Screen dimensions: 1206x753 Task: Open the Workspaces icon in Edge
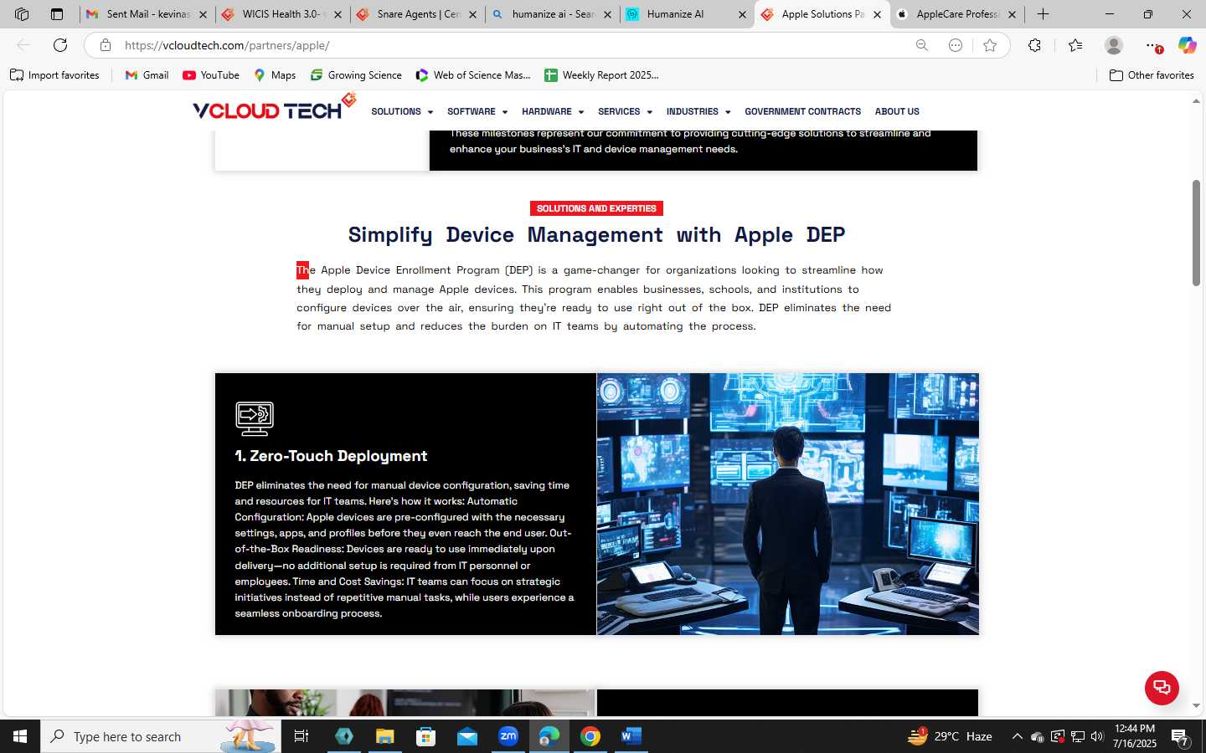point(22,14)
